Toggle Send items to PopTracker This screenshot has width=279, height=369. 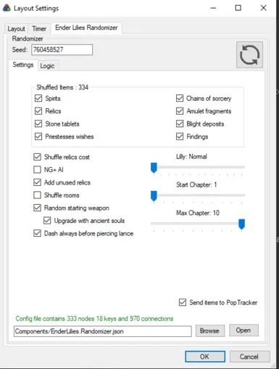183,302
